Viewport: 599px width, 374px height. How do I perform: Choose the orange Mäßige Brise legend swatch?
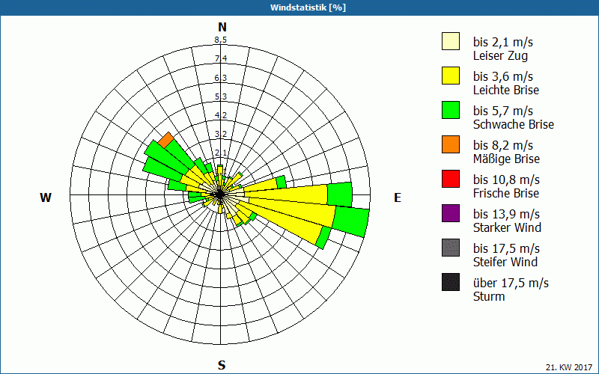pyautogui.click(x=451, y=144)
